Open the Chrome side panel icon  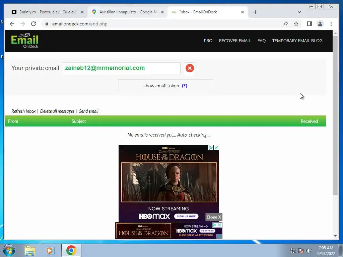point(309,24)
